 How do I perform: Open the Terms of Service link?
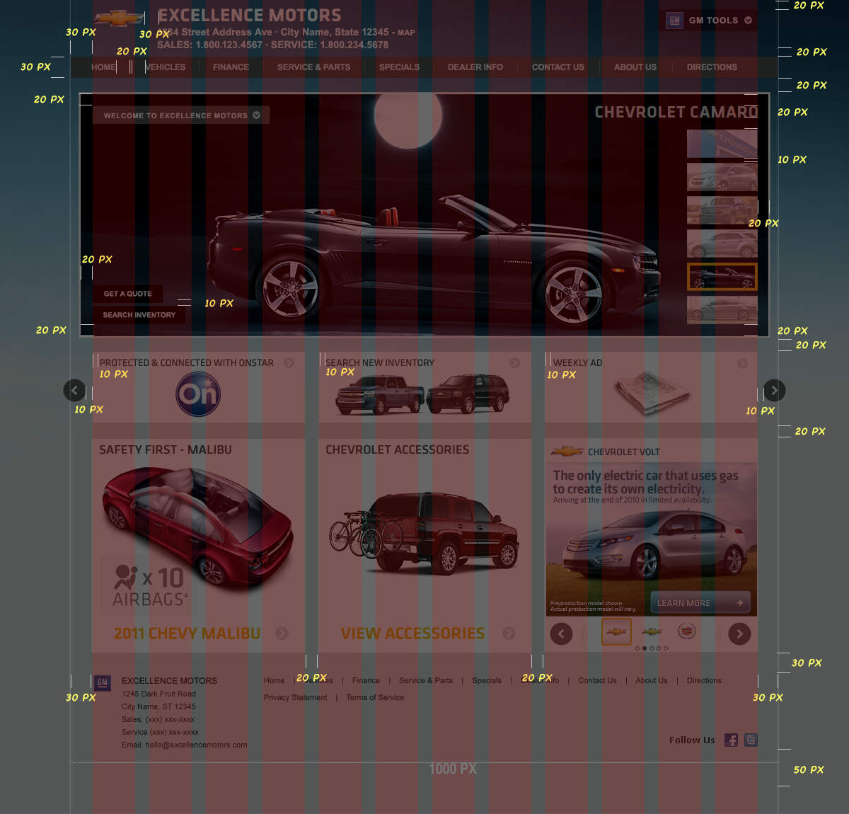click(375, 697)
